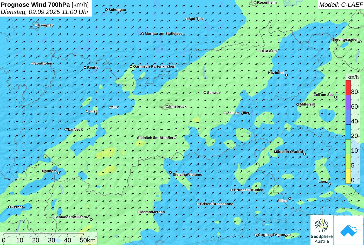Image resolution: width=364 pixels, height=245 pixels.
Task: Click the Kufstein location marker
Action: 260,51
